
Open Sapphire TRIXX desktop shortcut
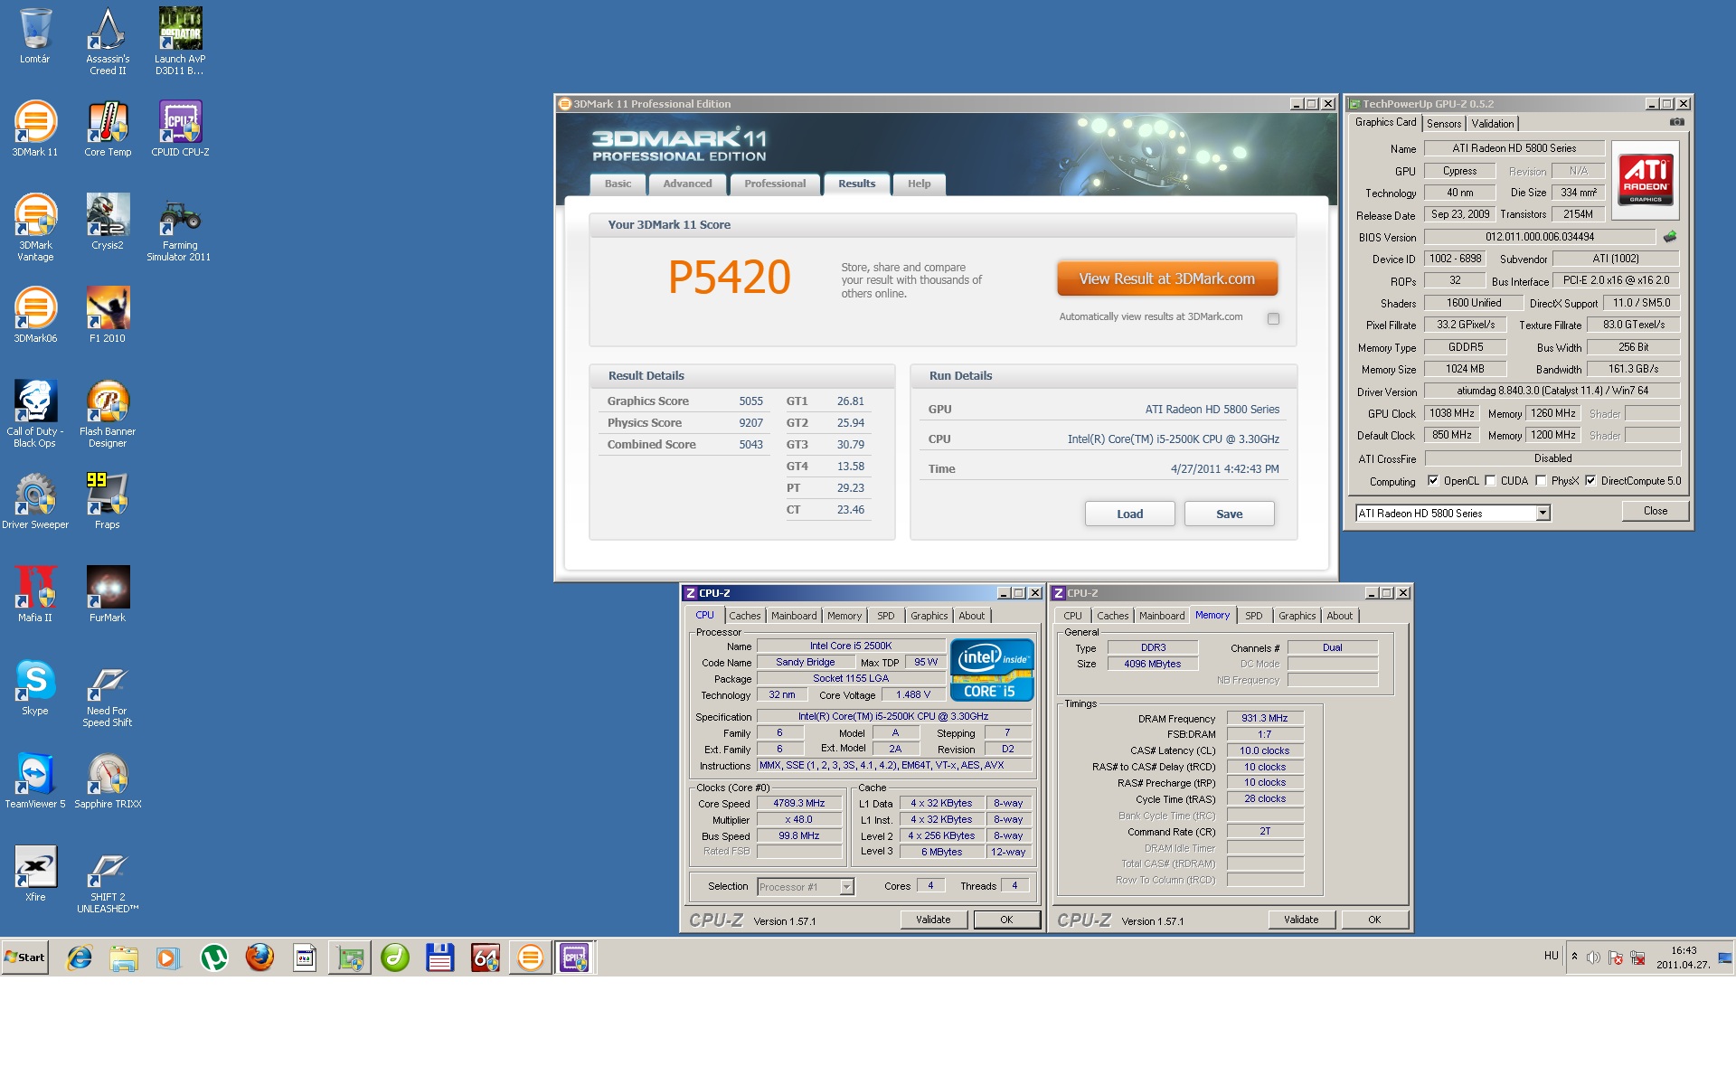click(108, 780)
